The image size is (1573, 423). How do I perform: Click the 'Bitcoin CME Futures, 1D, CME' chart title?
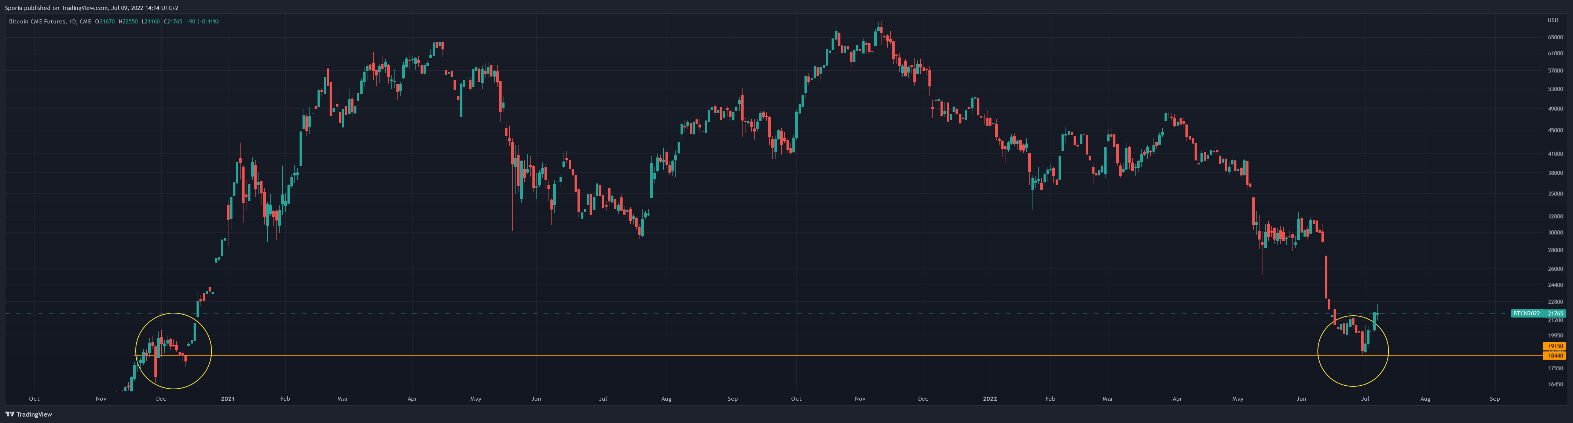coord(50,21)
